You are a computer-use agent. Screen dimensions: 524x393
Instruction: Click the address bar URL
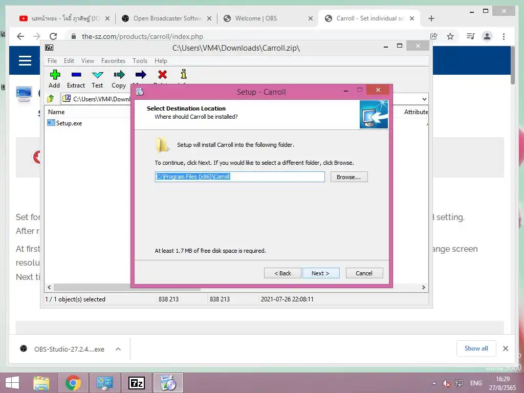click(143, 36)
